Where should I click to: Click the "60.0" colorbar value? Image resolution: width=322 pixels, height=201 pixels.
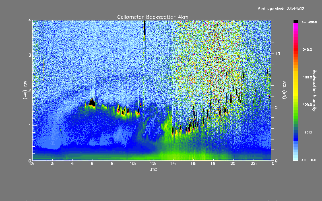pos(308,132)
